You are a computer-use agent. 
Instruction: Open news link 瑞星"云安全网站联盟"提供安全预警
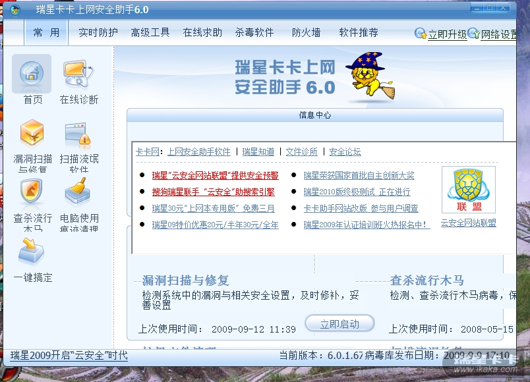(216, 175)
